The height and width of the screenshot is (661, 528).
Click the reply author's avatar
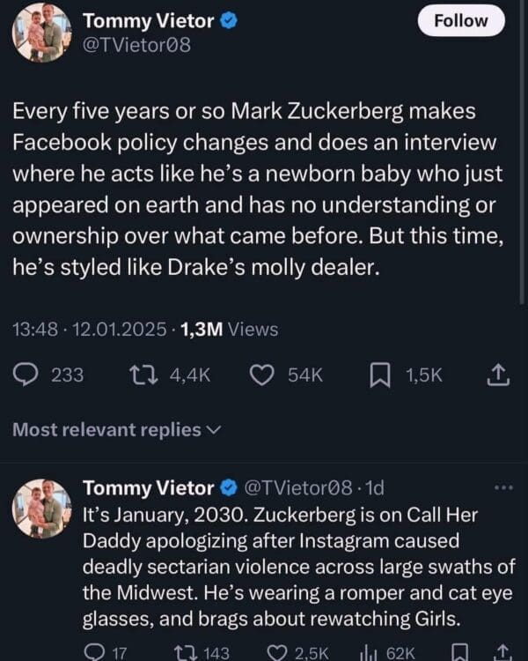[41, 509]
